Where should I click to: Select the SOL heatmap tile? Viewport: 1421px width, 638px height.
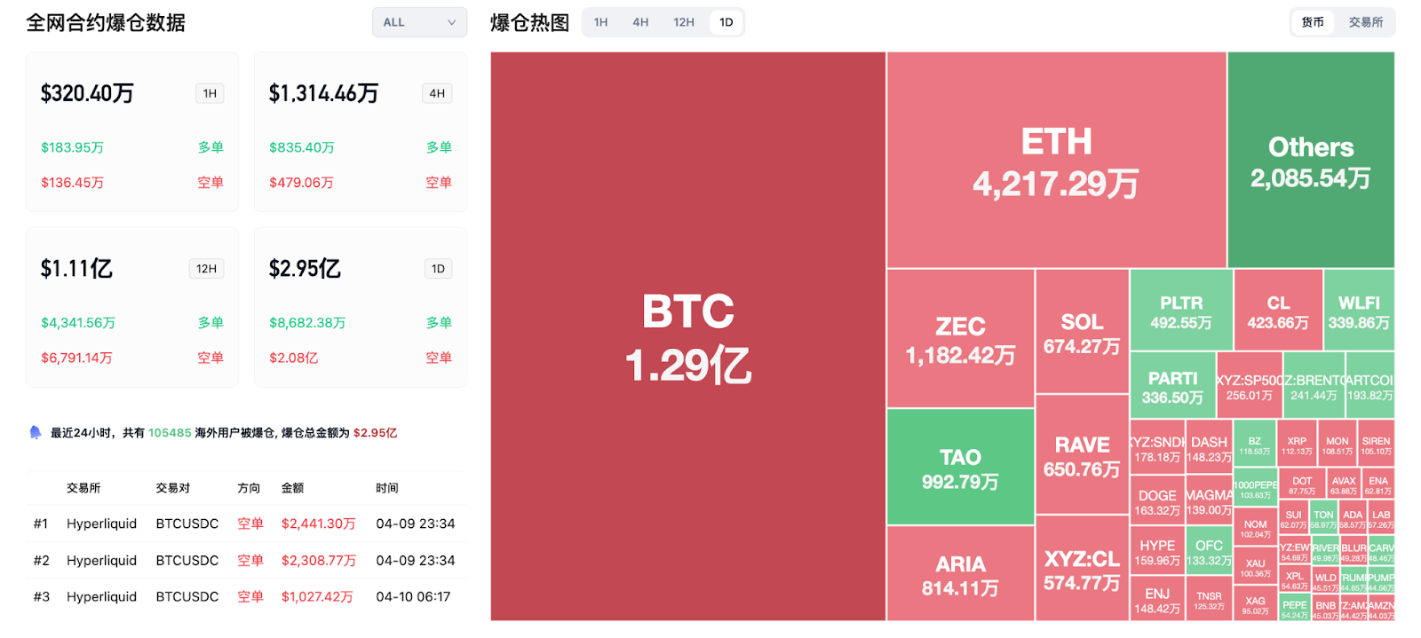(x=1082, y=333)
